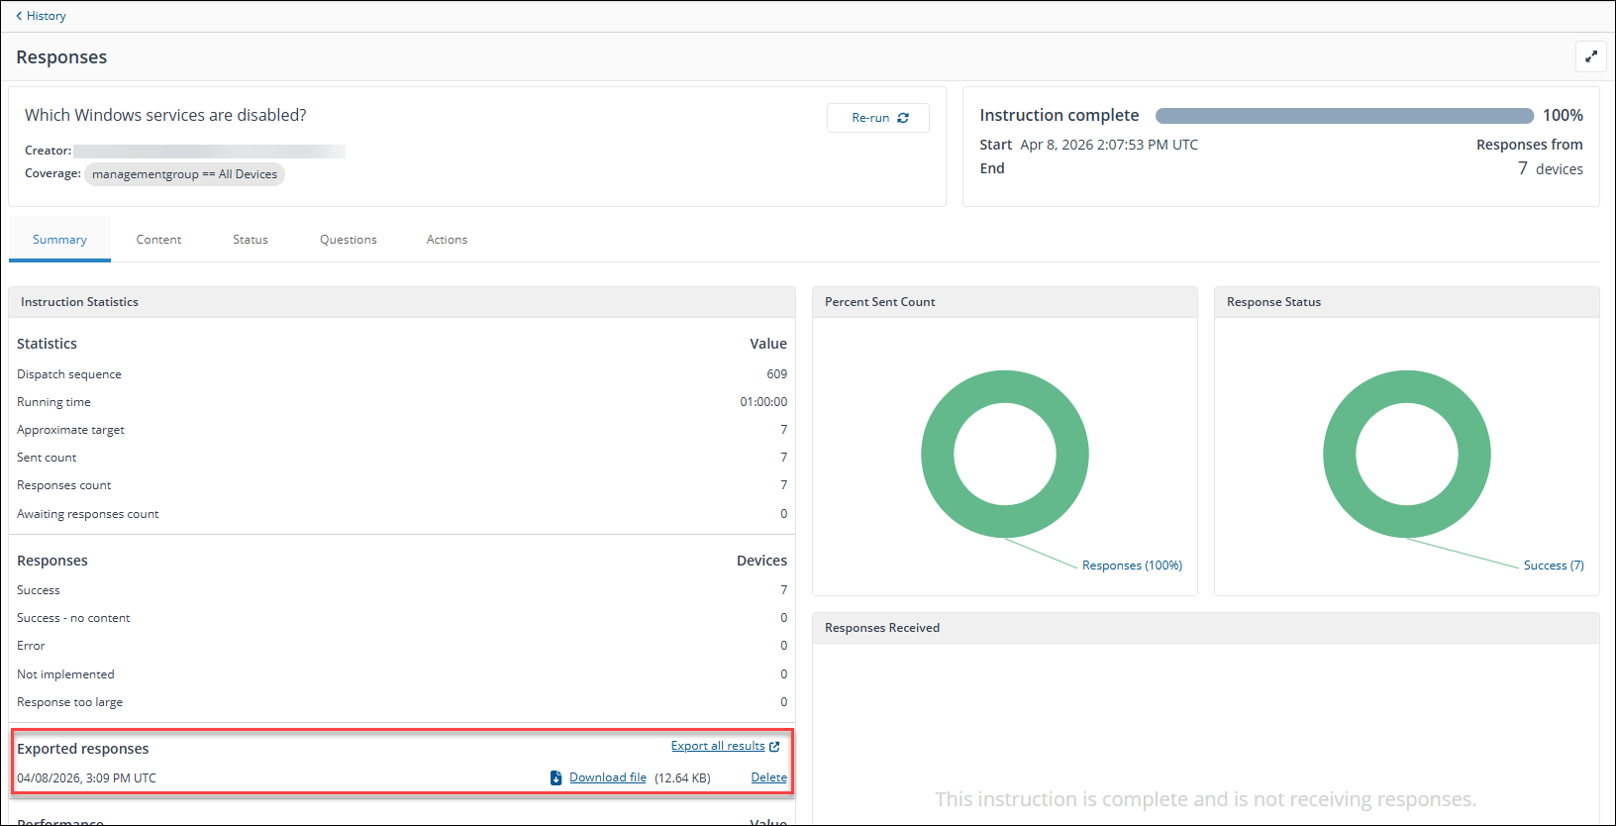Click the instruction complete progress bar
Viewport: 1616px width, 826px height.
click(x=1344, y=116)
